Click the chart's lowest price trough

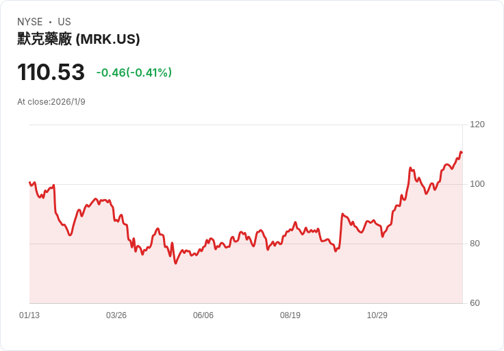tap(175, 263)
